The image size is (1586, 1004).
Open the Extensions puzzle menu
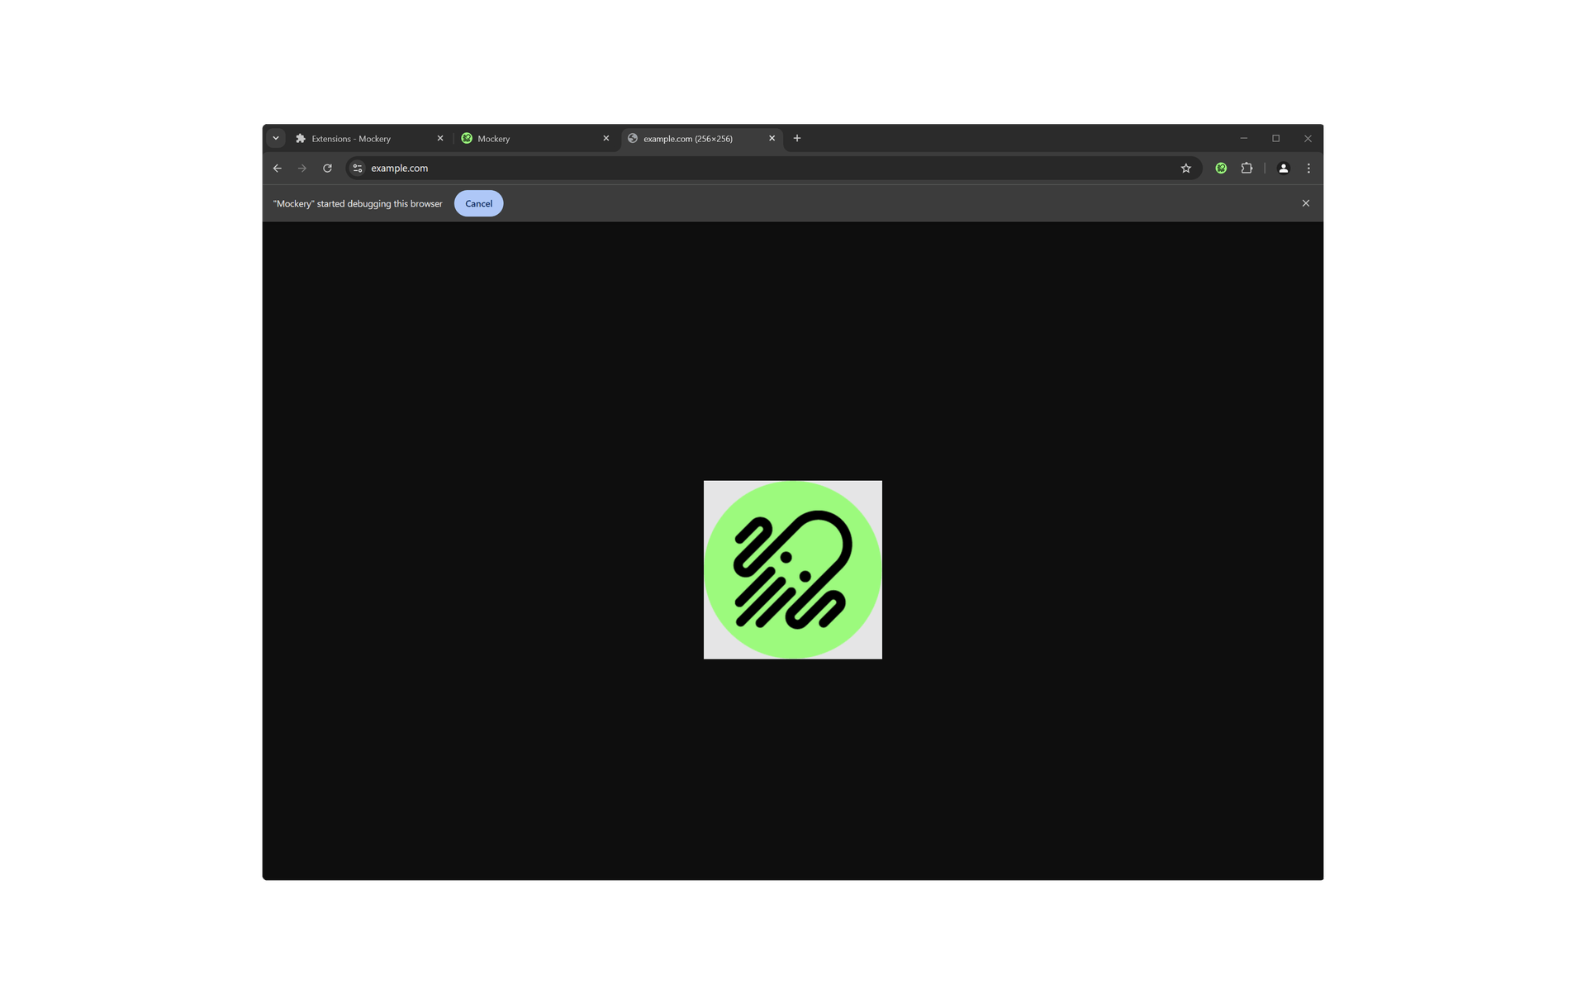pos(1246,168)
